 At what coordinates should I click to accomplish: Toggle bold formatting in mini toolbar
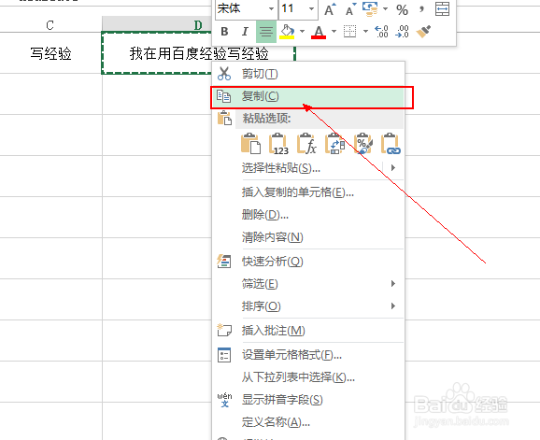tap(224, 32)
